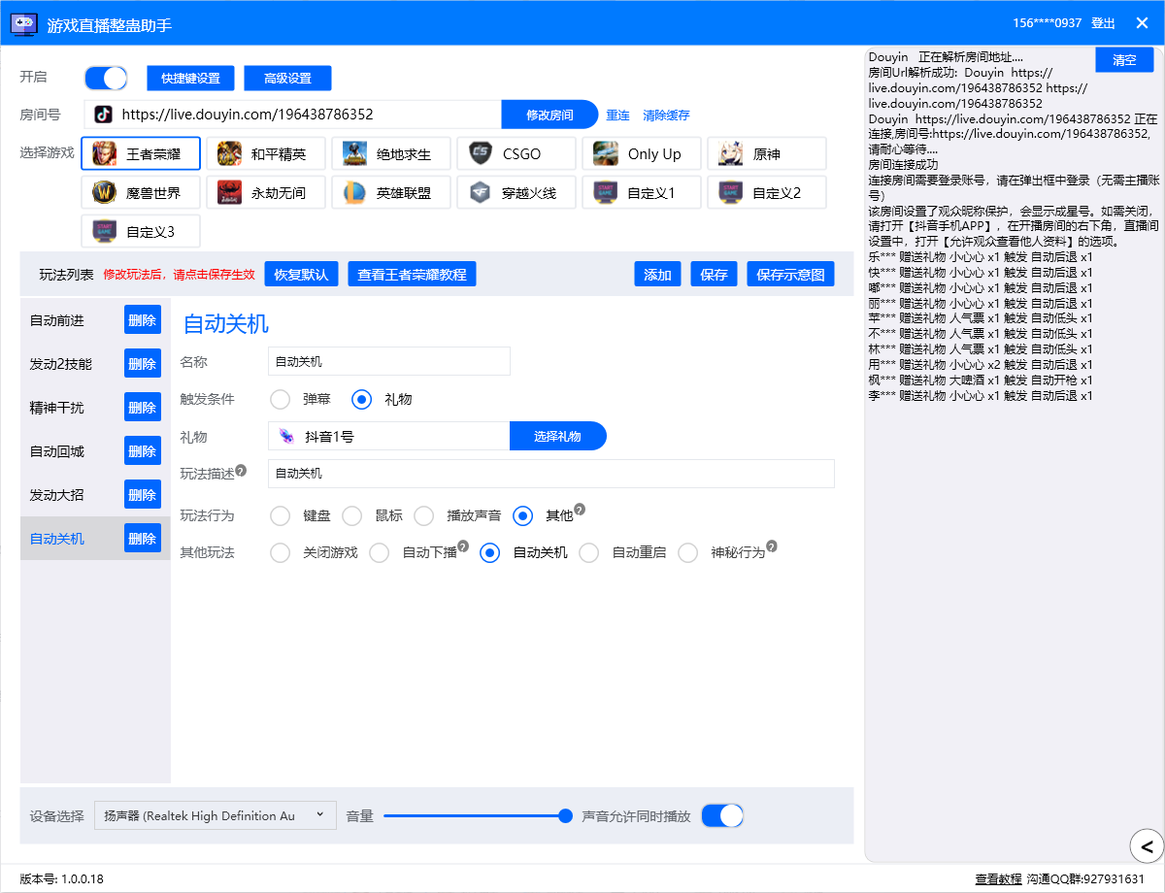Viewport: 1165px width, 893px height.
Task: Open gift picker with 选择礼物 button
Action: coord(557,436)
